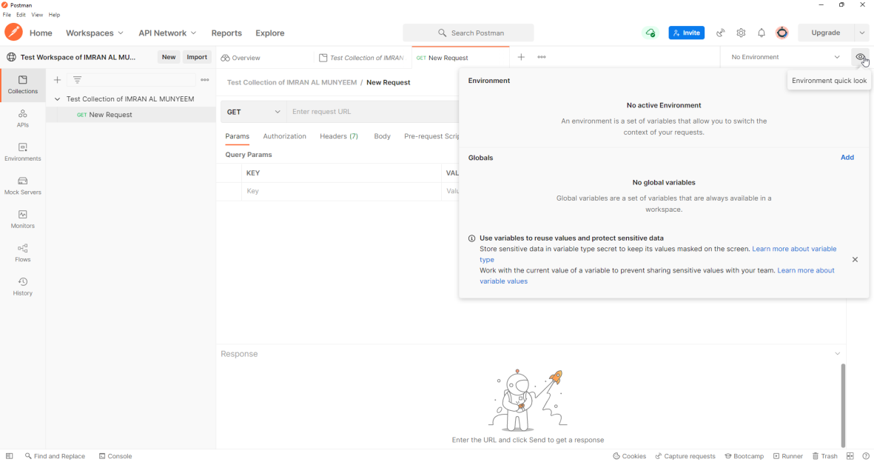Open the Environments sidebar panel

pos(23,153)
